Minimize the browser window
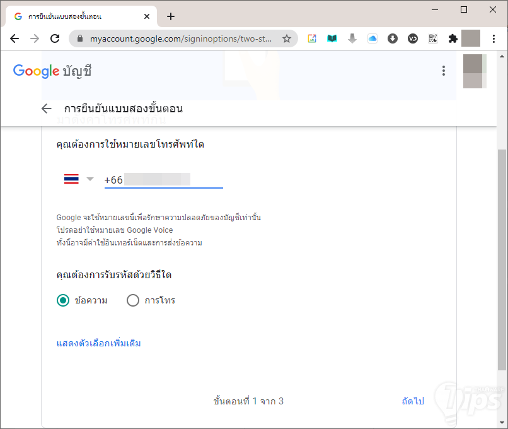 [435, 9]
